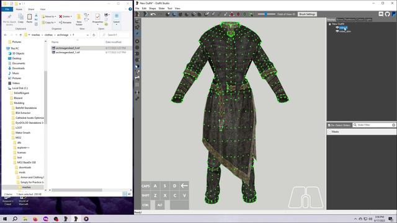The image size is (397, 223).
Task: Go back in Explorer navigation
Action: click(6, 35)
